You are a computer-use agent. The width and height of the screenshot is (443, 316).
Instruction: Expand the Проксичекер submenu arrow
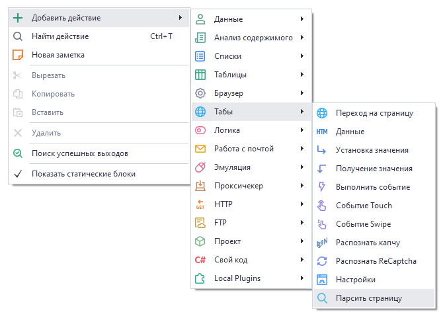click(x=302, y=186)
